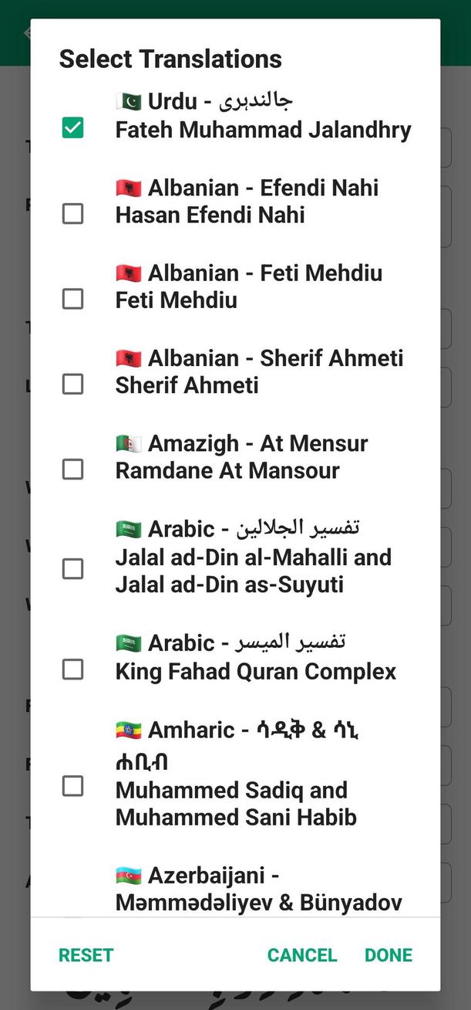The width and height of the screenshot is (471, 1010).
Task: Click the Select Translations dialog title
Action: [x=170, y=59]
